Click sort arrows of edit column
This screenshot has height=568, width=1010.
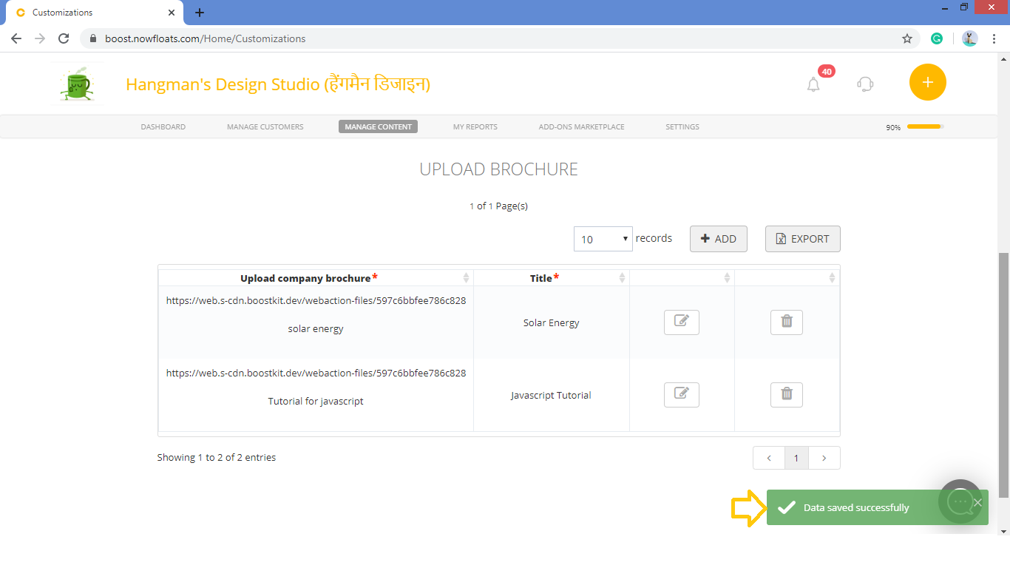pyautogui.click(x=727, y=278)
